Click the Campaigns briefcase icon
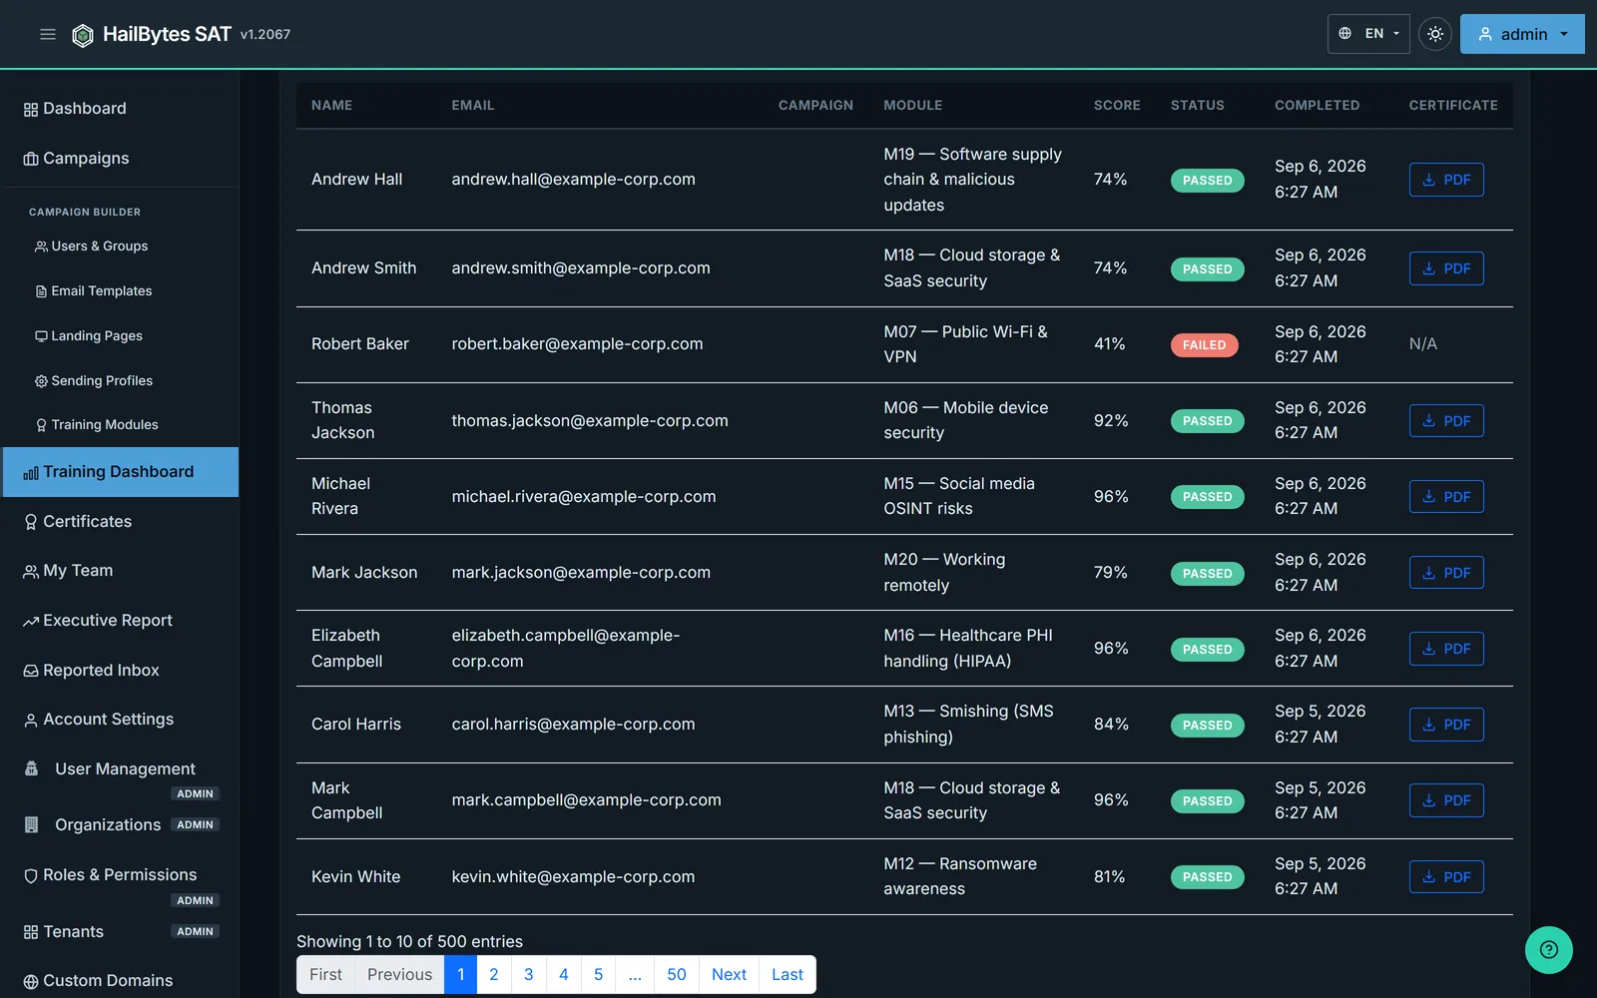This screenshot has height=998, width=1597. 31,160
